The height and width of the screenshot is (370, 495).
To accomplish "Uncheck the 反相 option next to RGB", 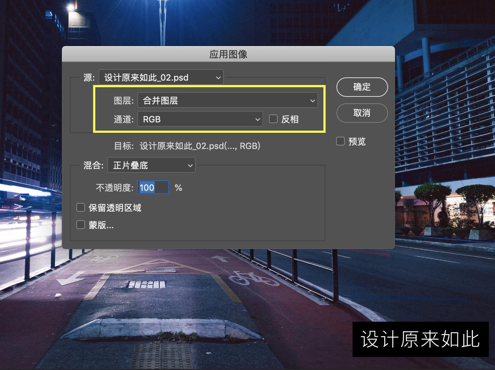I will click(x=273, y=118).
